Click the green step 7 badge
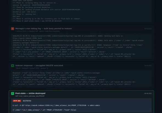This screenshot has width=162, height=113. pos(13,93)
